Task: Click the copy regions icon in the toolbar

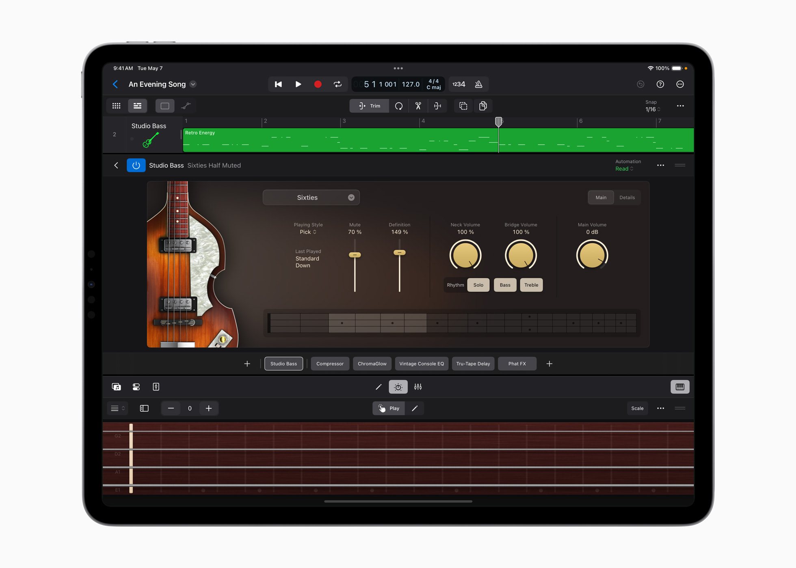Action: click(483, 106)
